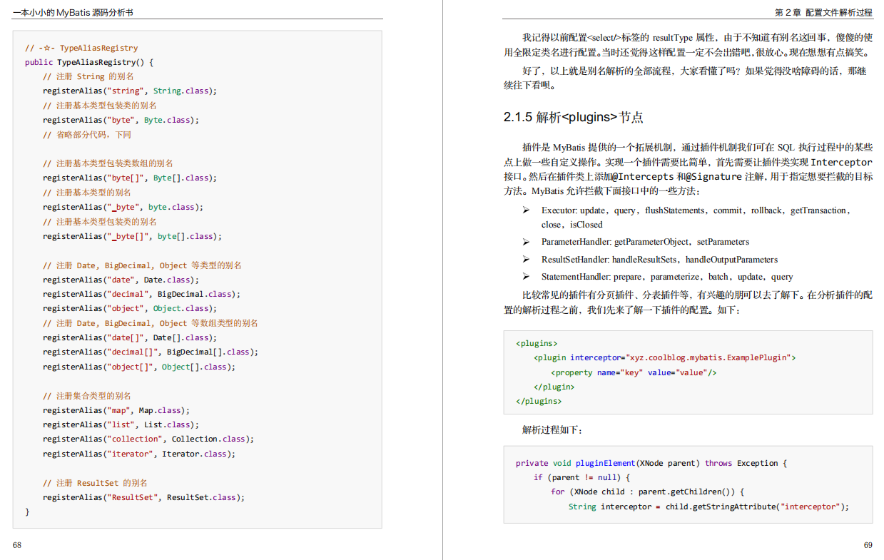Click the code registerAlias("byte", Byte.class);
This screenshot has height=560, width=884.
coord(121,120)
